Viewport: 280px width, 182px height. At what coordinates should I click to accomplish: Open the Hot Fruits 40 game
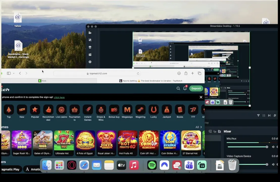pos(128,143)
